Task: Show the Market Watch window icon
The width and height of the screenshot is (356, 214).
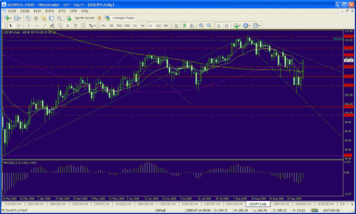Action: pos(28,18)
